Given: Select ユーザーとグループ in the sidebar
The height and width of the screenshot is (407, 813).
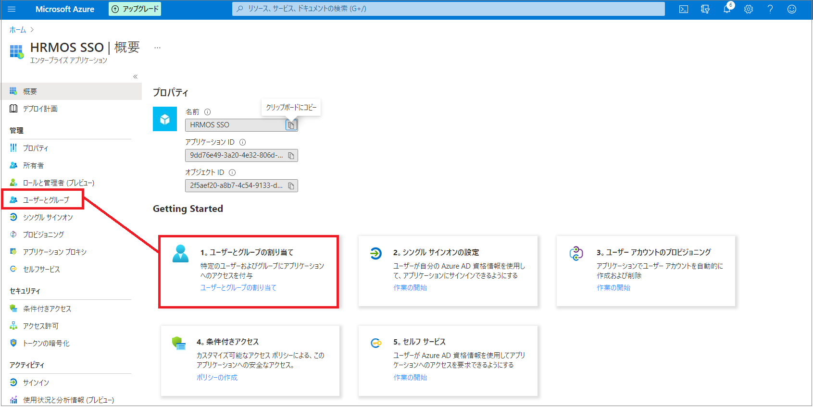Looking at the screenshot, I should (46, 200).
